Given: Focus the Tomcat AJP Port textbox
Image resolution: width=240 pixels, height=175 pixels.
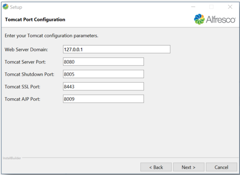Looking at the screenshot, I should [x=103, y=99].
